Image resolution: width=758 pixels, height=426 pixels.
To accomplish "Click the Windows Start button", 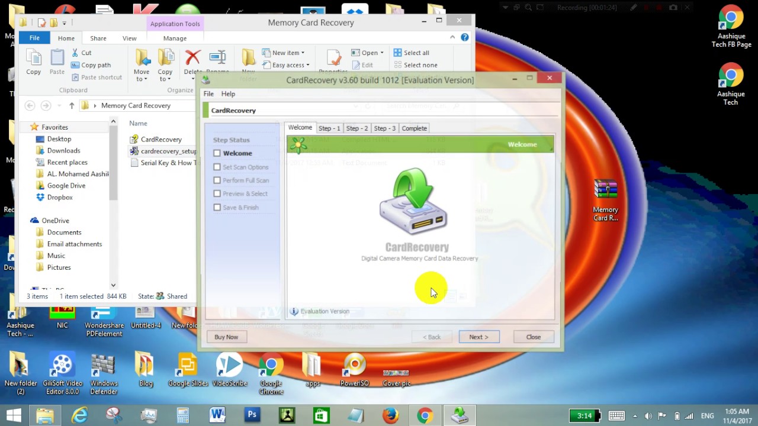I will point(14,415).
